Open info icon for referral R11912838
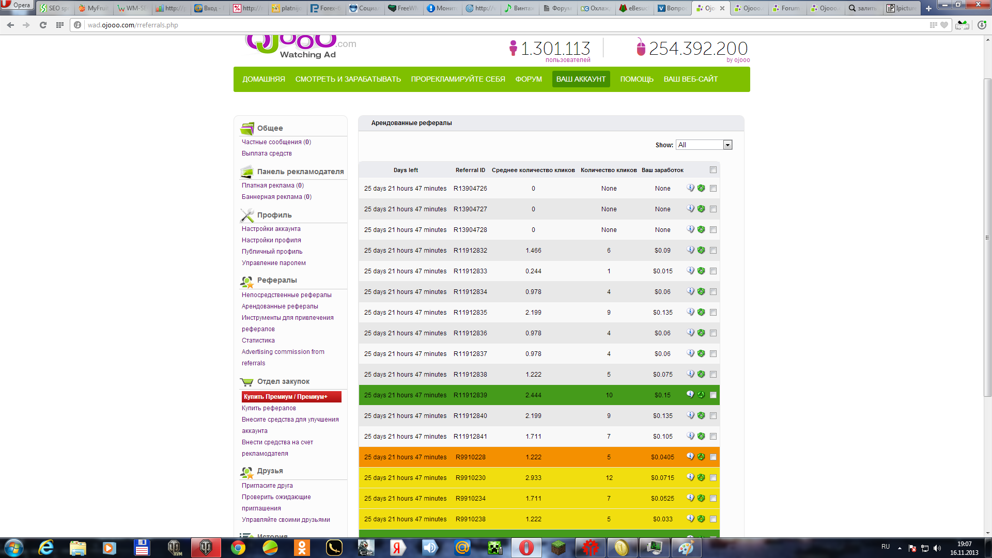992x558 pixels. click(x=690, y=374)
